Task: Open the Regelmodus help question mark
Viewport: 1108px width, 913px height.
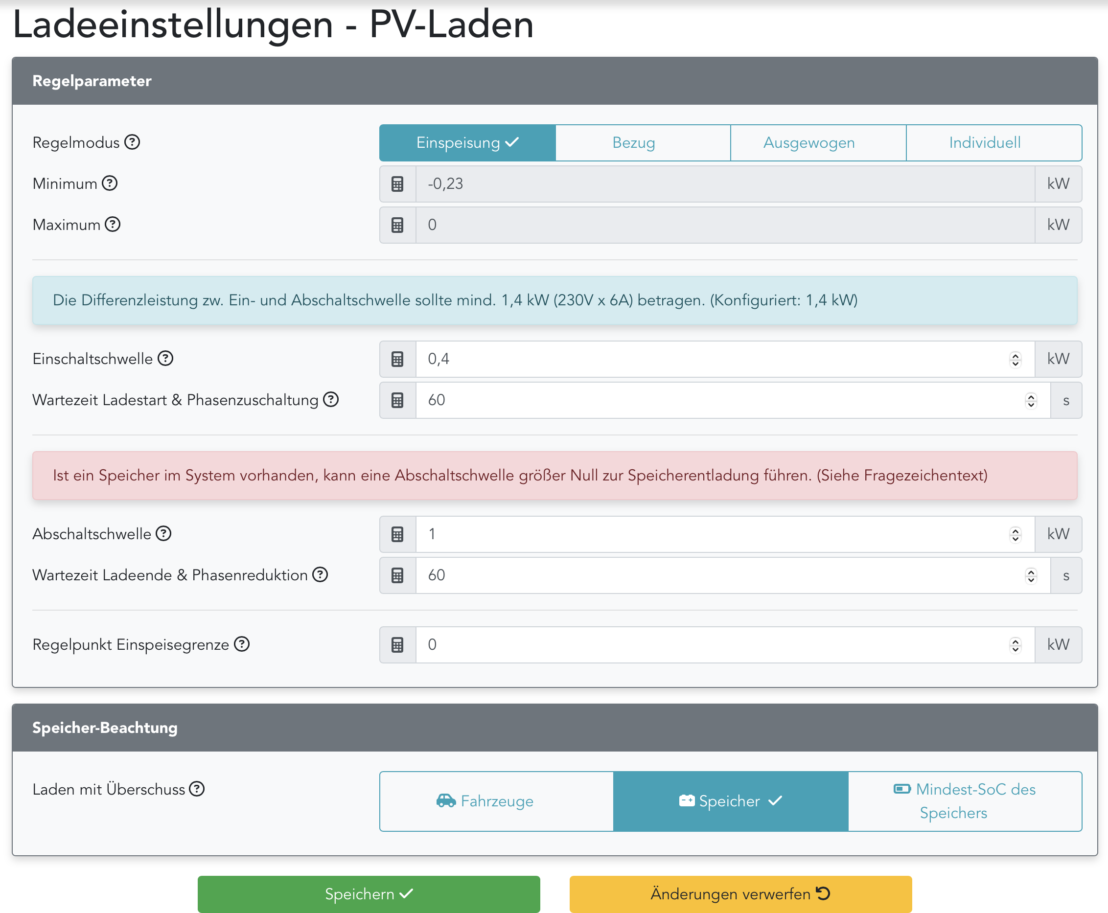Action: [x=132, y=142]
